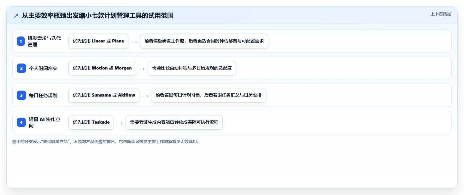Click the box 需要比较自动排程与多日历规划的适配度

pyautogui.click(x=192, y=68)
